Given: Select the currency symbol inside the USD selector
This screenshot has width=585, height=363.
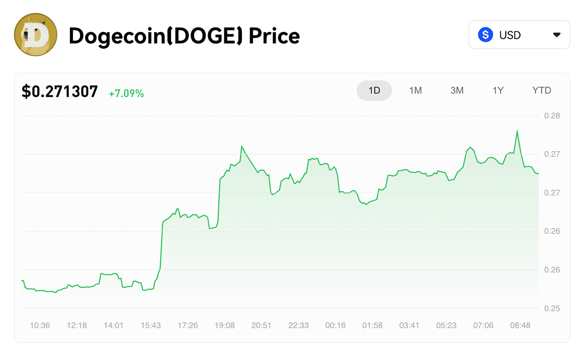Looking at the screenshot, I should (485, 35).
